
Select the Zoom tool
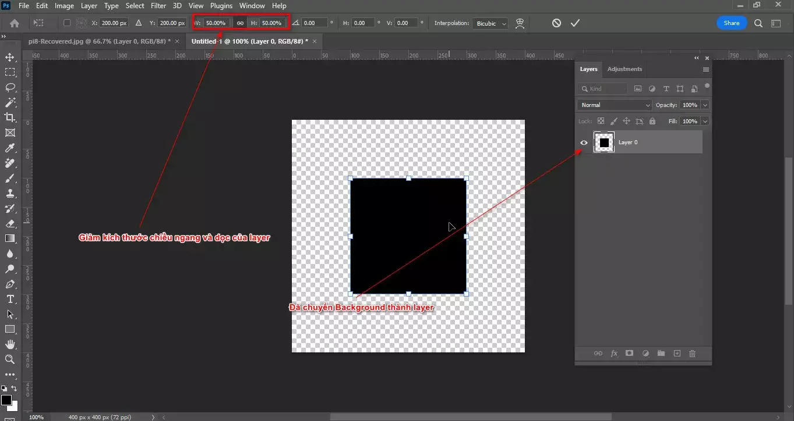8,359
